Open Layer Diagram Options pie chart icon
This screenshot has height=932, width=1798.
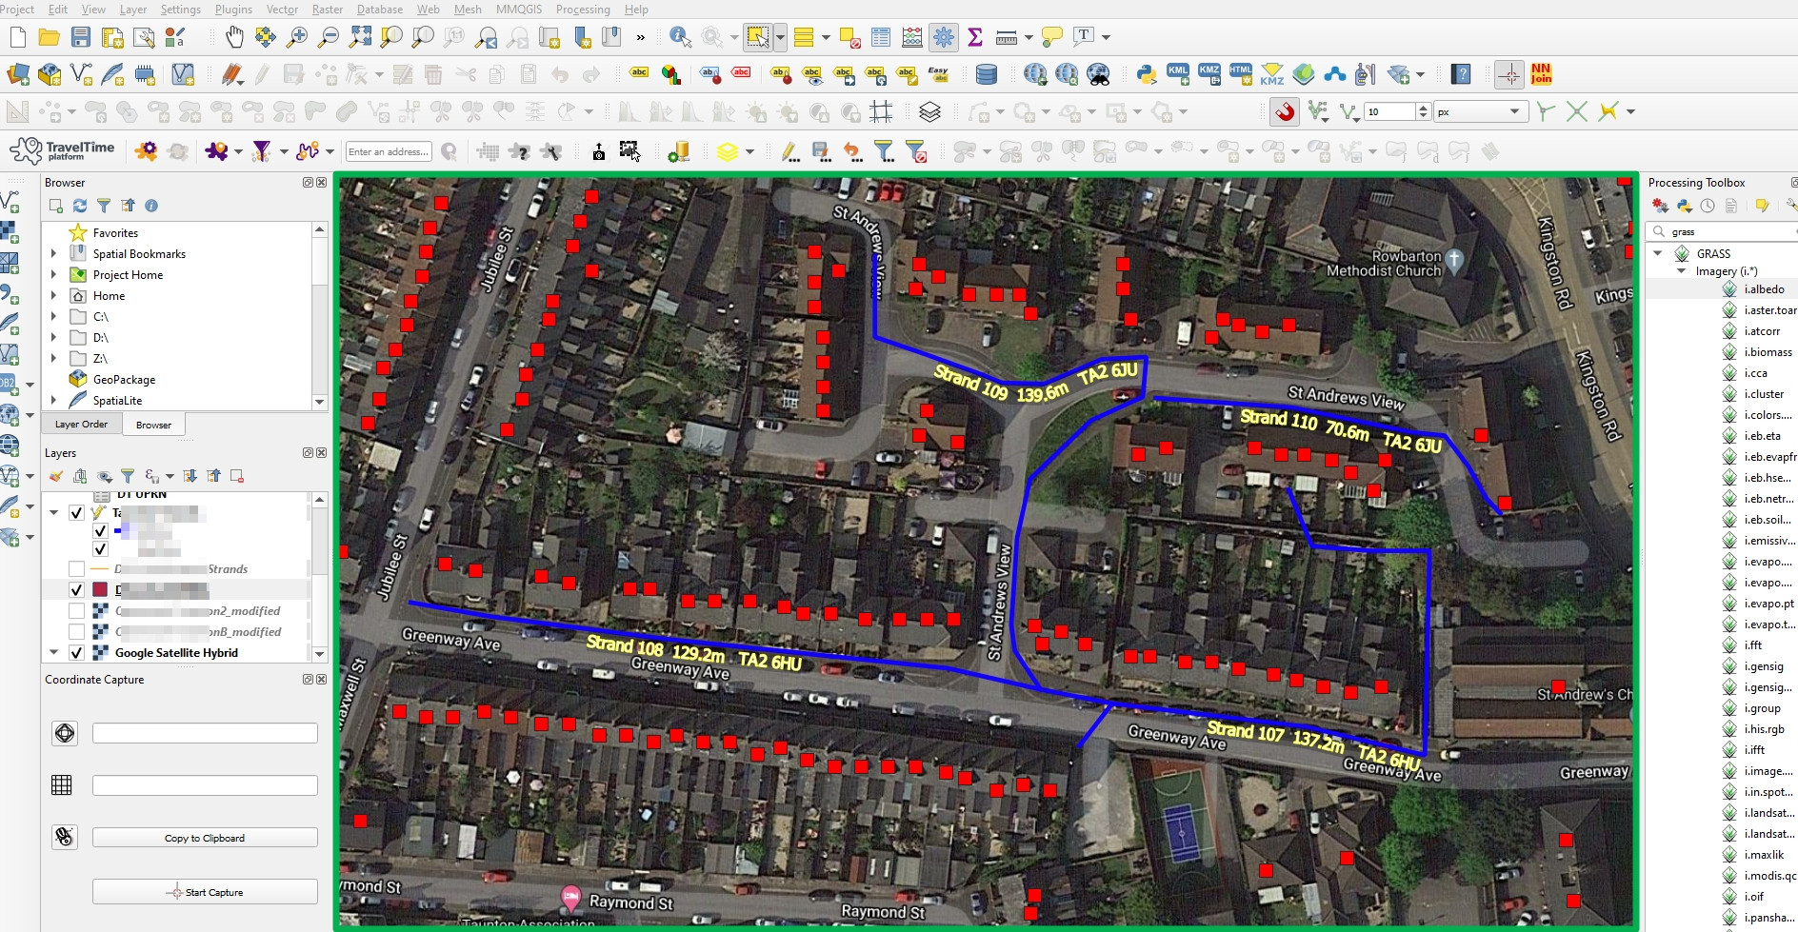(x=671, y=74)
